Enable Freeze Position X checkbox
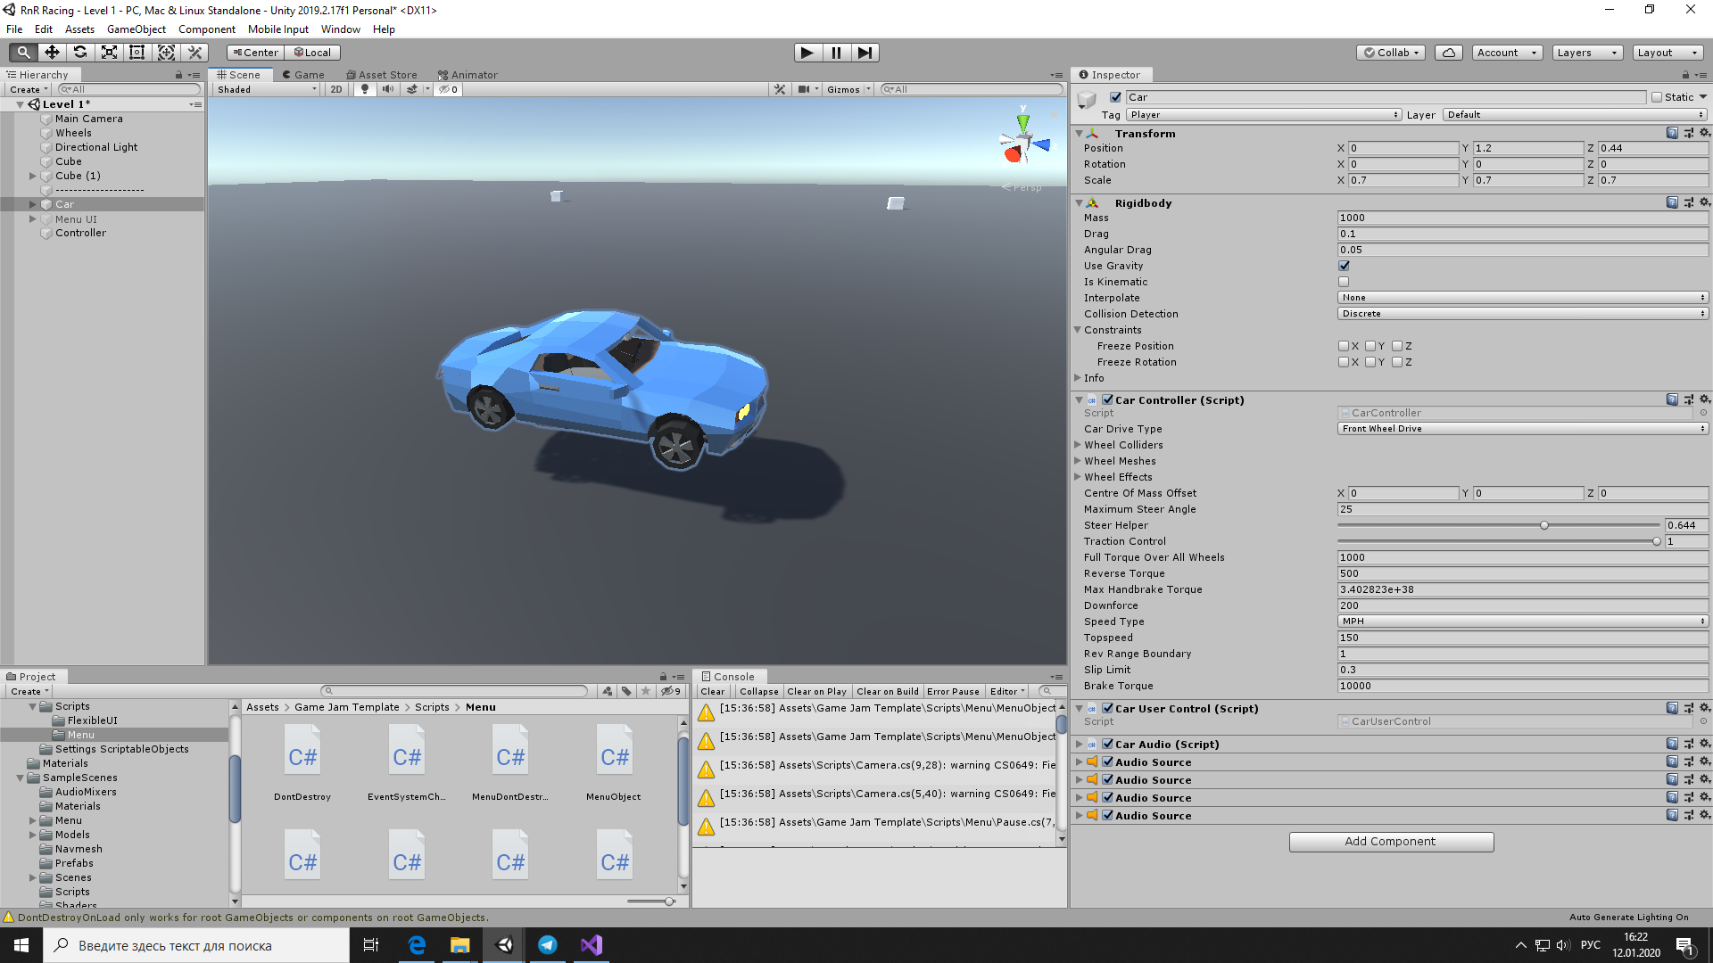 click(1344, 346)
